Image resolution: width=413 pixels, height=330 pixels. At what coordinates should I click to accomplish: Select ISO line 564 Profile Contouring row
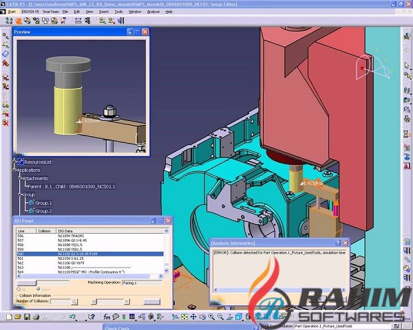pos(90,272)
